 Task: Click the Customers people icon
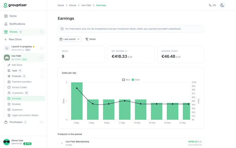pos(9,93)
